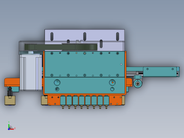Pick the teal bracket at far right arm end
This screenshot has width=184, height=138.
[x=160, y=72]
